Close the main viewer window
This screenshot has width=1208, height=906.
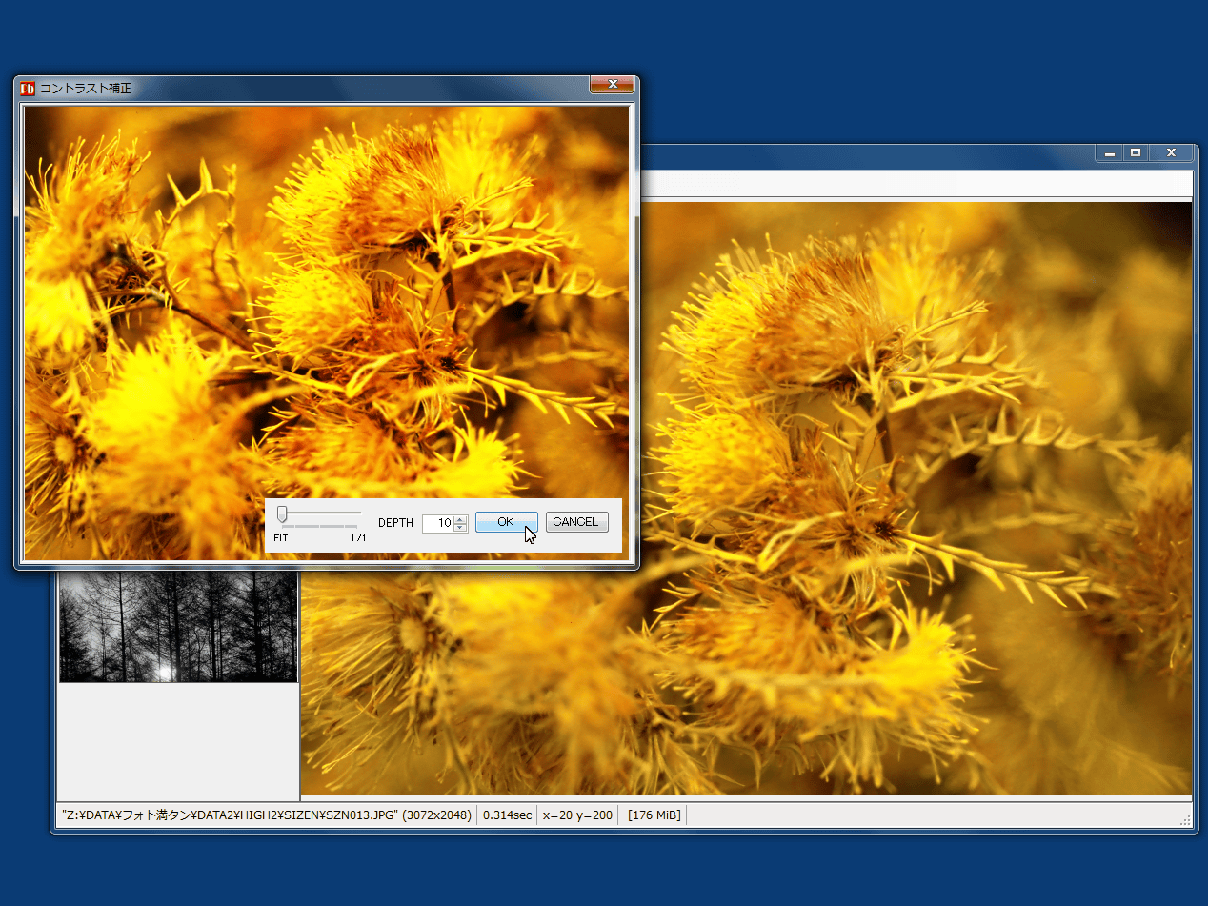pyautogui.click(x=1171, y=153)
